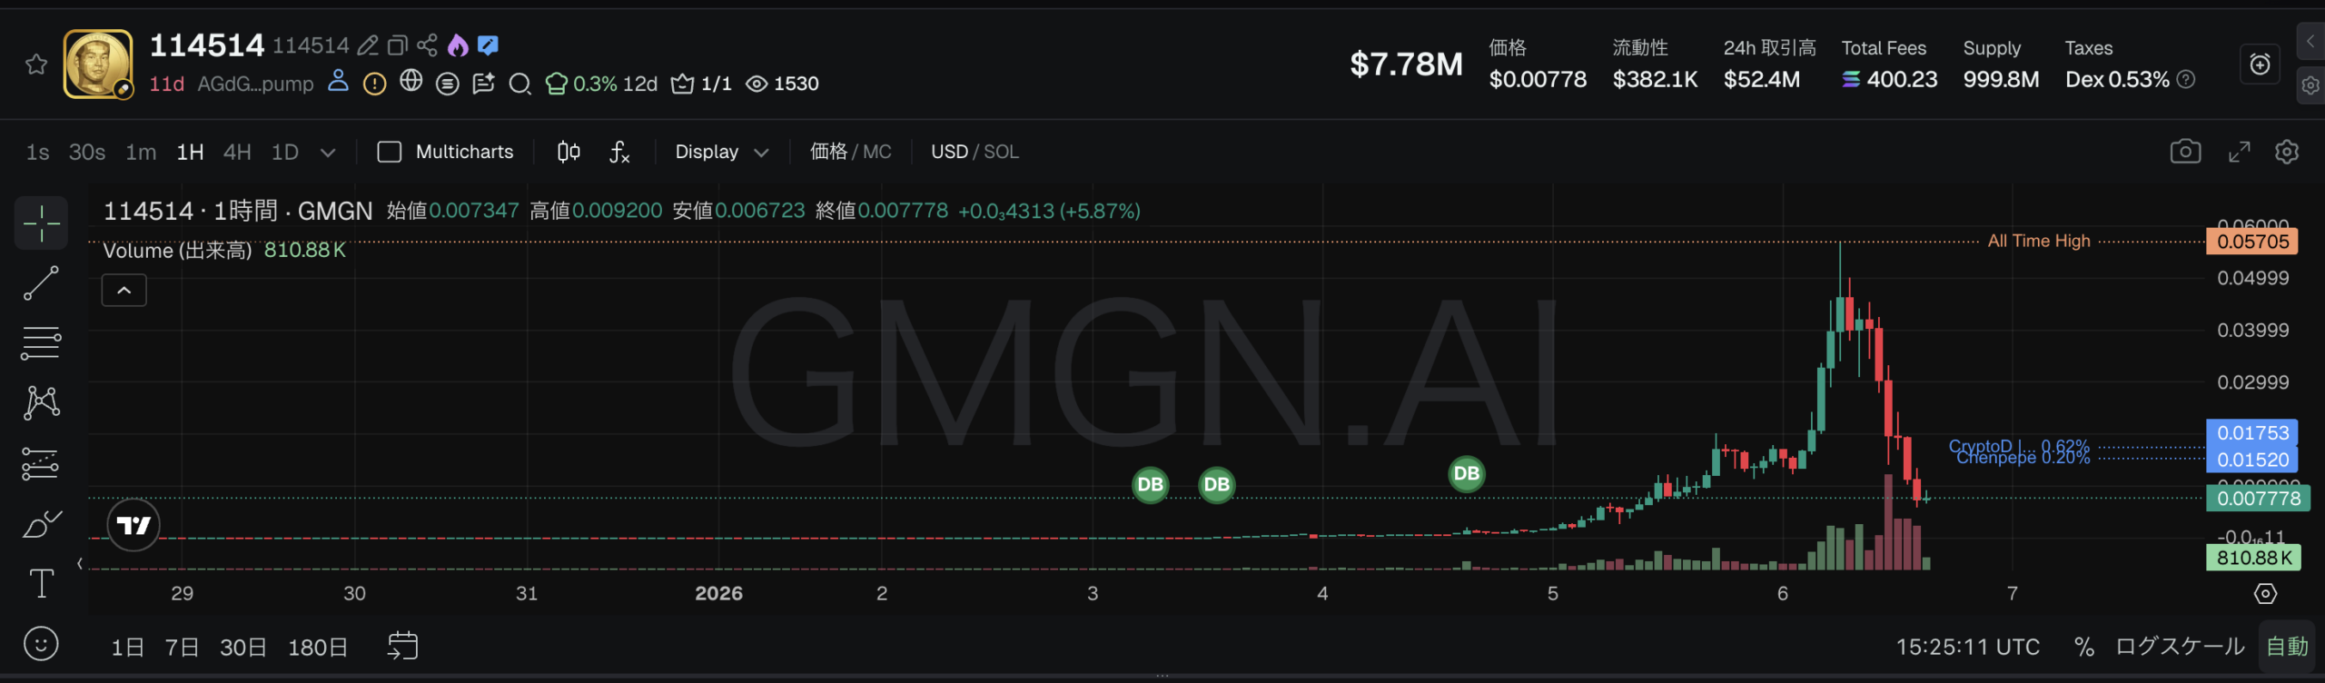Select the brush drawing tool
This screenshot has height=683, width=2325.
point(41,524)
